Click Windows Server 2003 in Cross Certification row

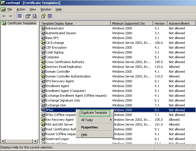(x=131, y=62)
